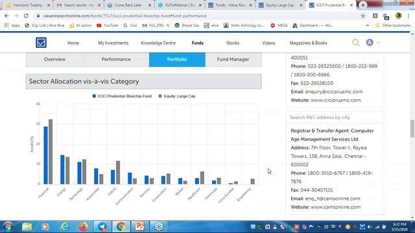Open the Chrome profile avatar icon
415x233 pixels.
click(398, 16)
